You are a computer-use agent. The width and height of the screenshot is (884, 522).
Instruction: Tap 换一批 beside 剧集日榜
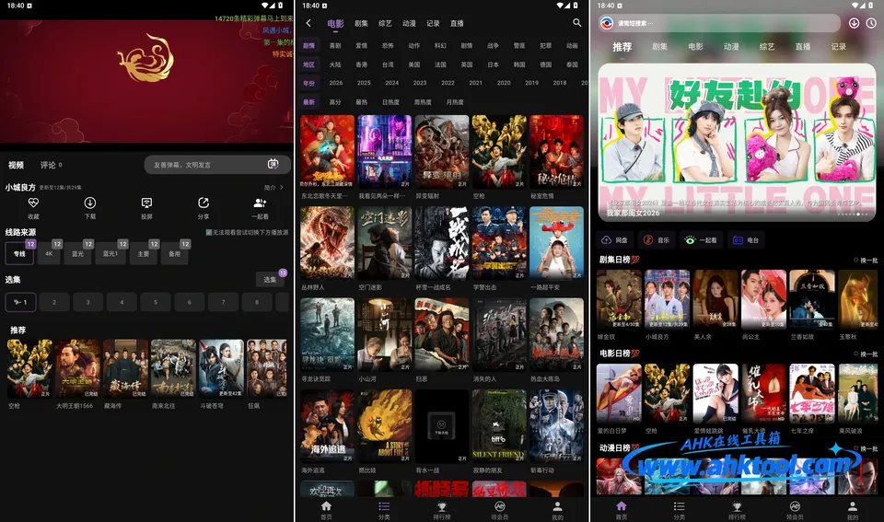(x=866, y=260)
